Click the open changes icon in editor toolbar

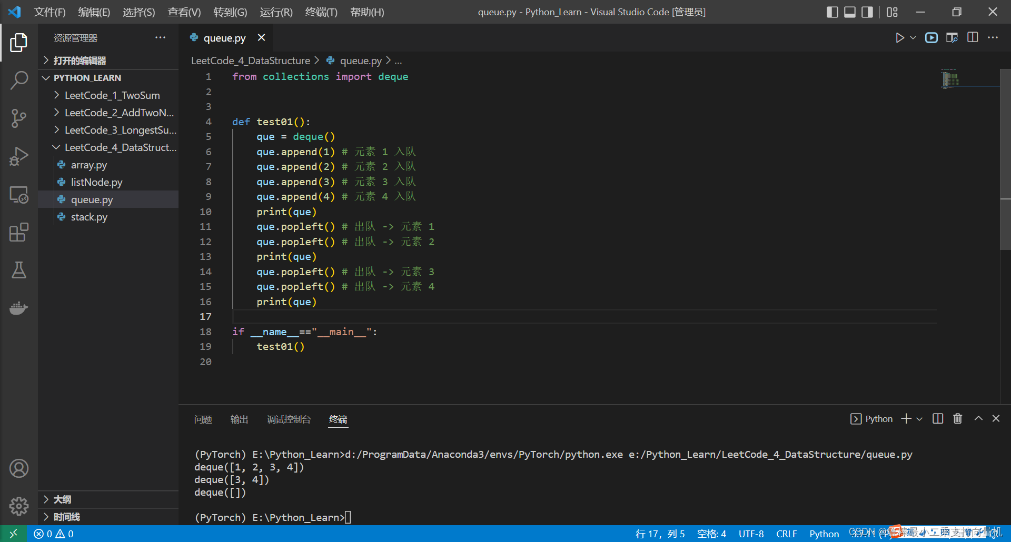tap(952, 38)
